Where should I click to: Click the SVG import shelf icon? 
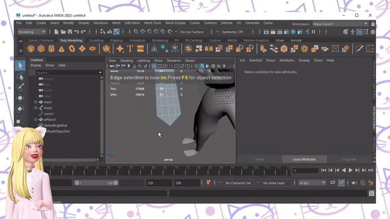(141, 49)
